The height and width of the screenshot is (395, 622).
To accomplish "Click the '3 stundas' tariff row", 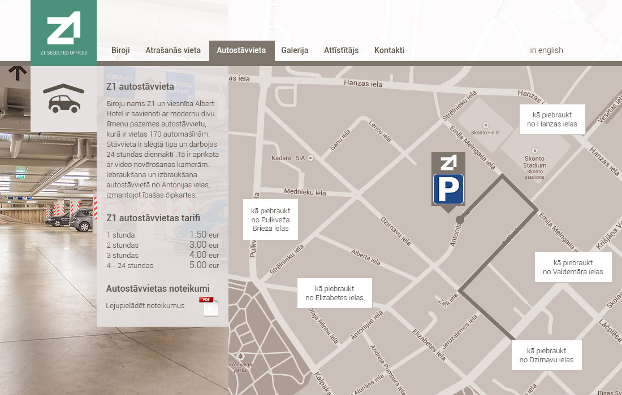I will point(163,255).
